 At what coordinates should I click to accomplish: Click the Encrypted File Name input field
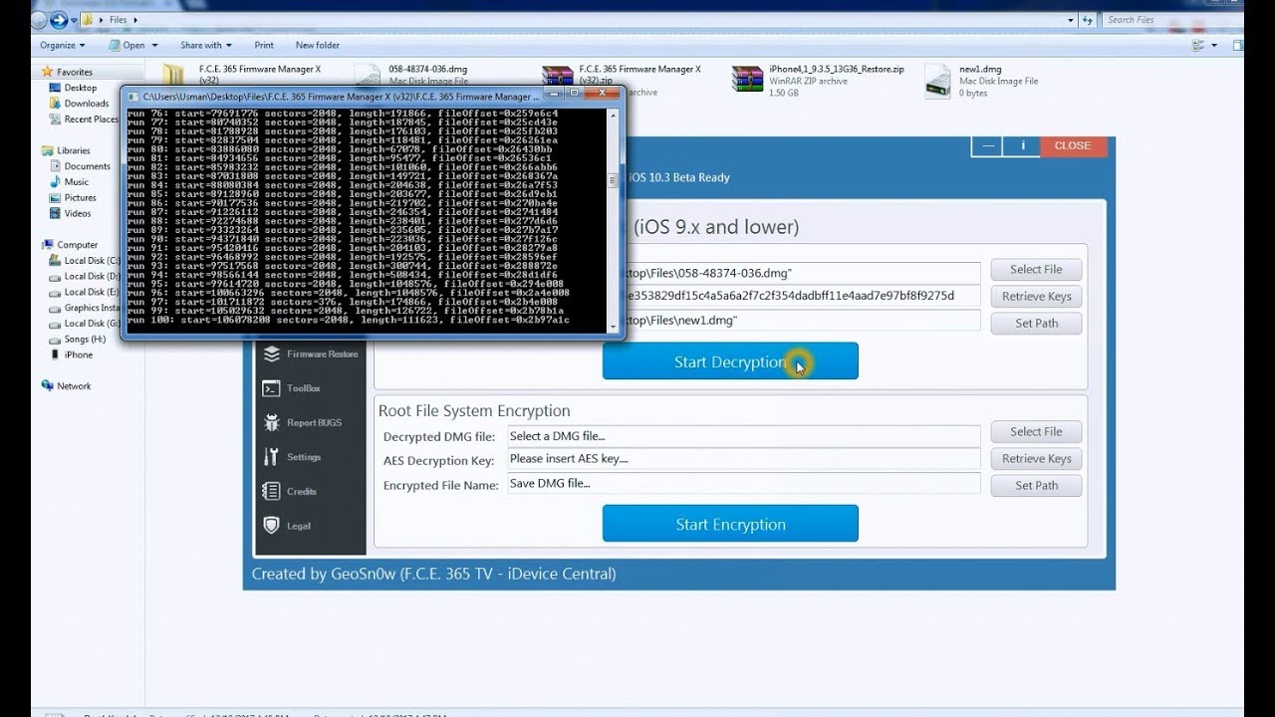[744, 484]
